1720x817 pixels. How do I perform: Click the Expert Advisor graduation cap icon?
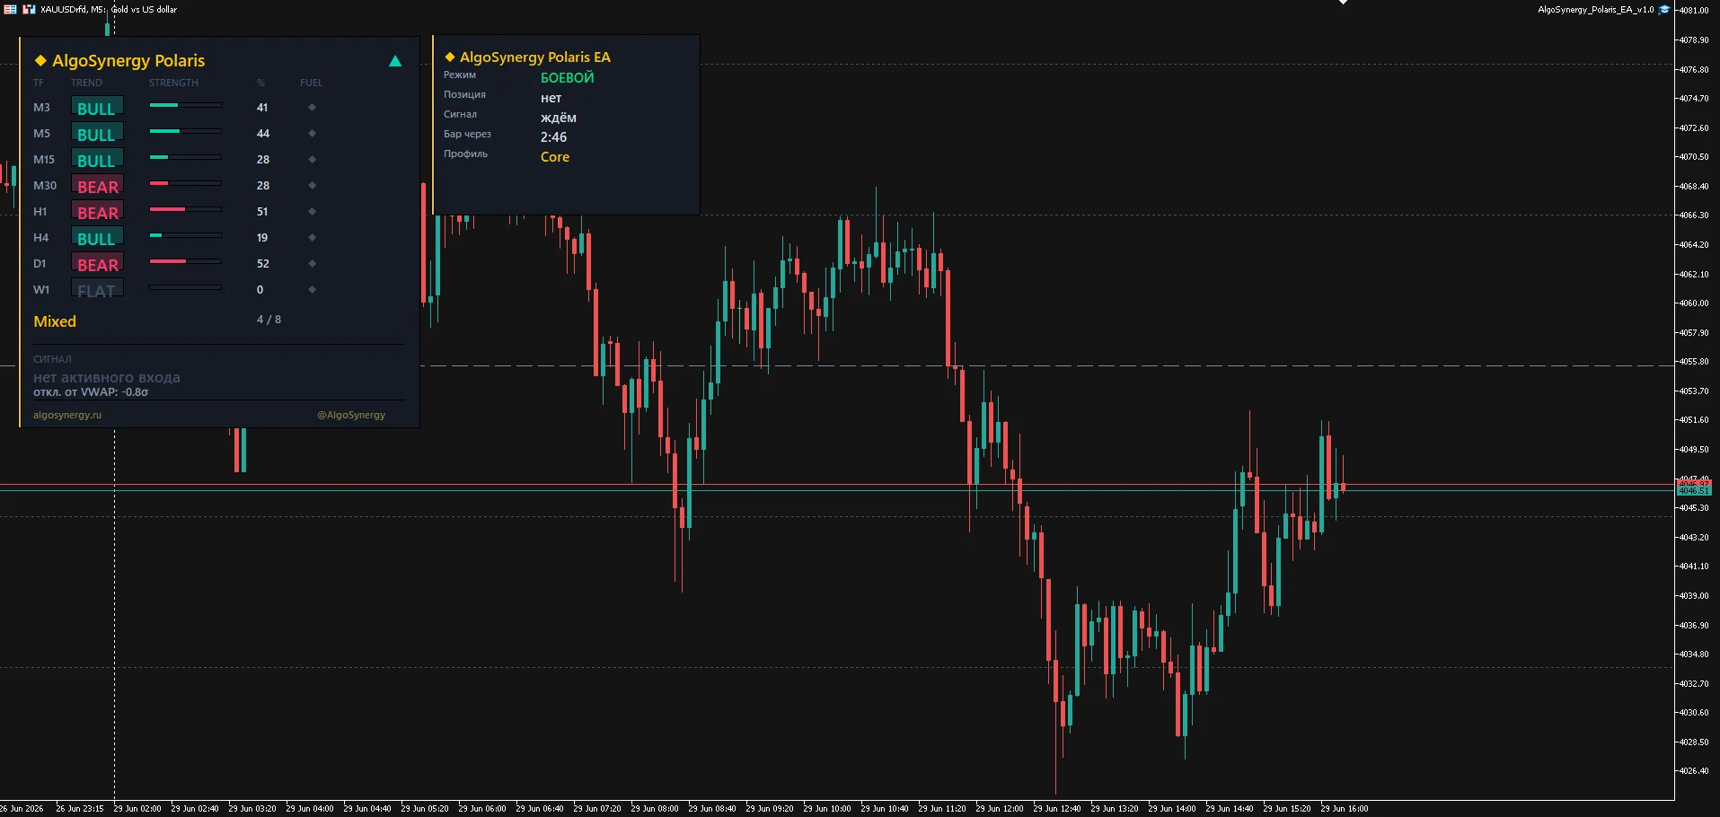pos(1663,9)
